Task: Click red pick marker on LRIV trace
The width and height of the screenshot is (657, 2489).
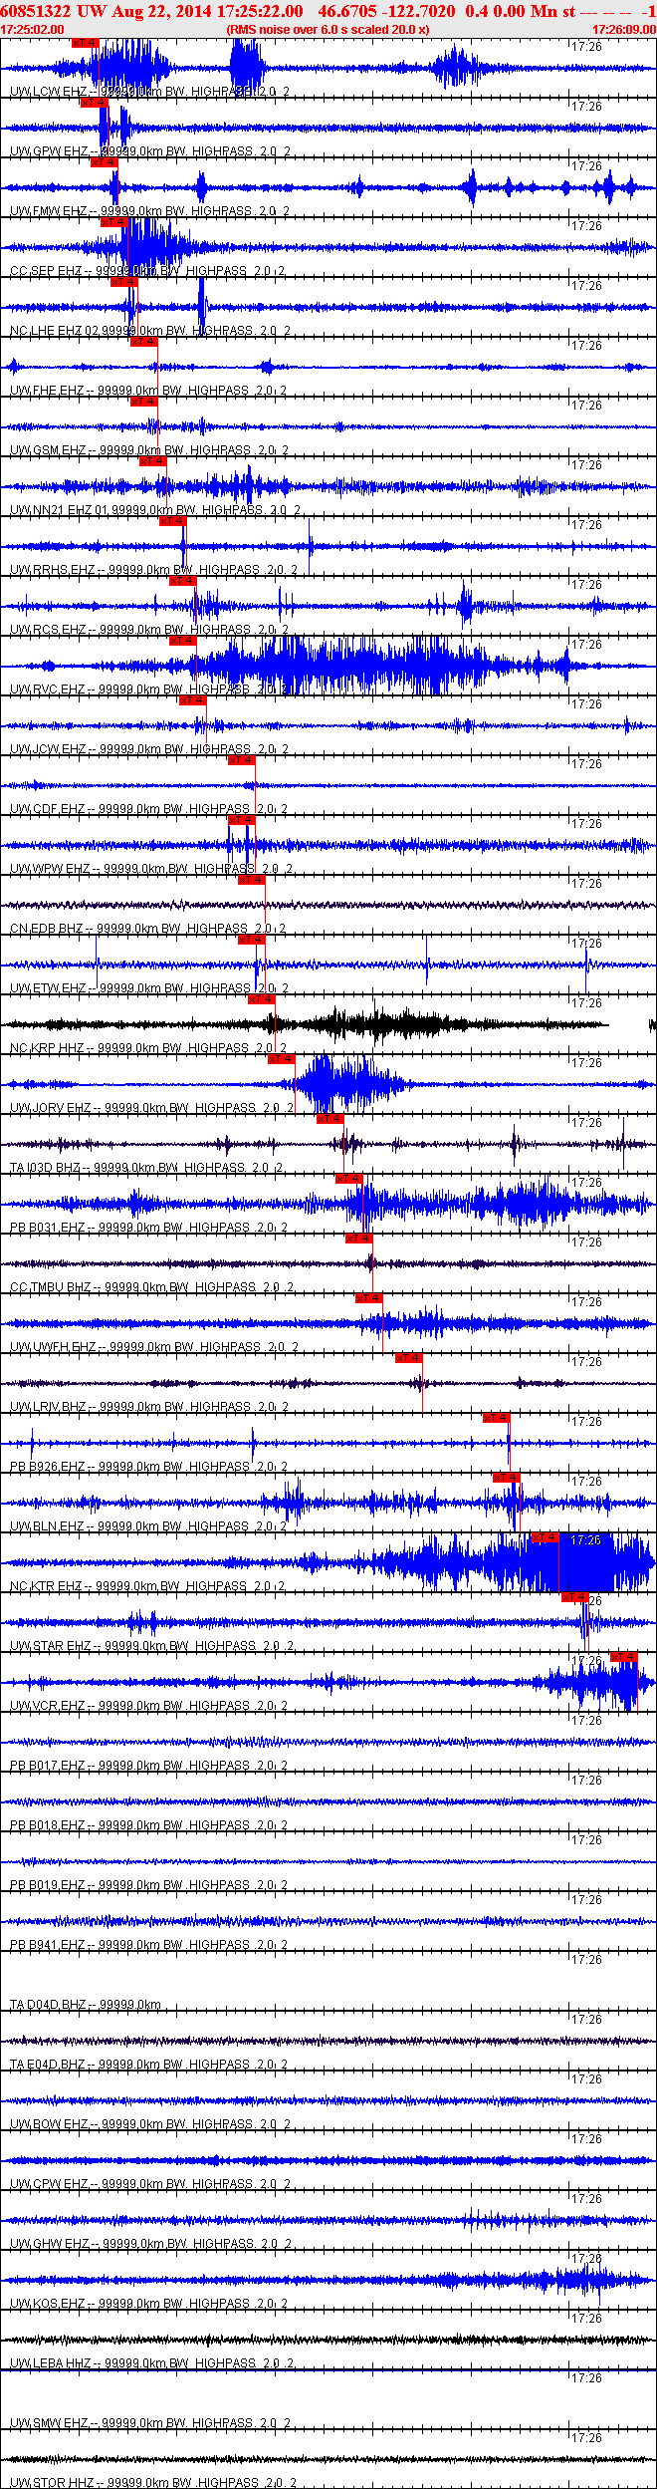Action: (x=409, y=1358)
